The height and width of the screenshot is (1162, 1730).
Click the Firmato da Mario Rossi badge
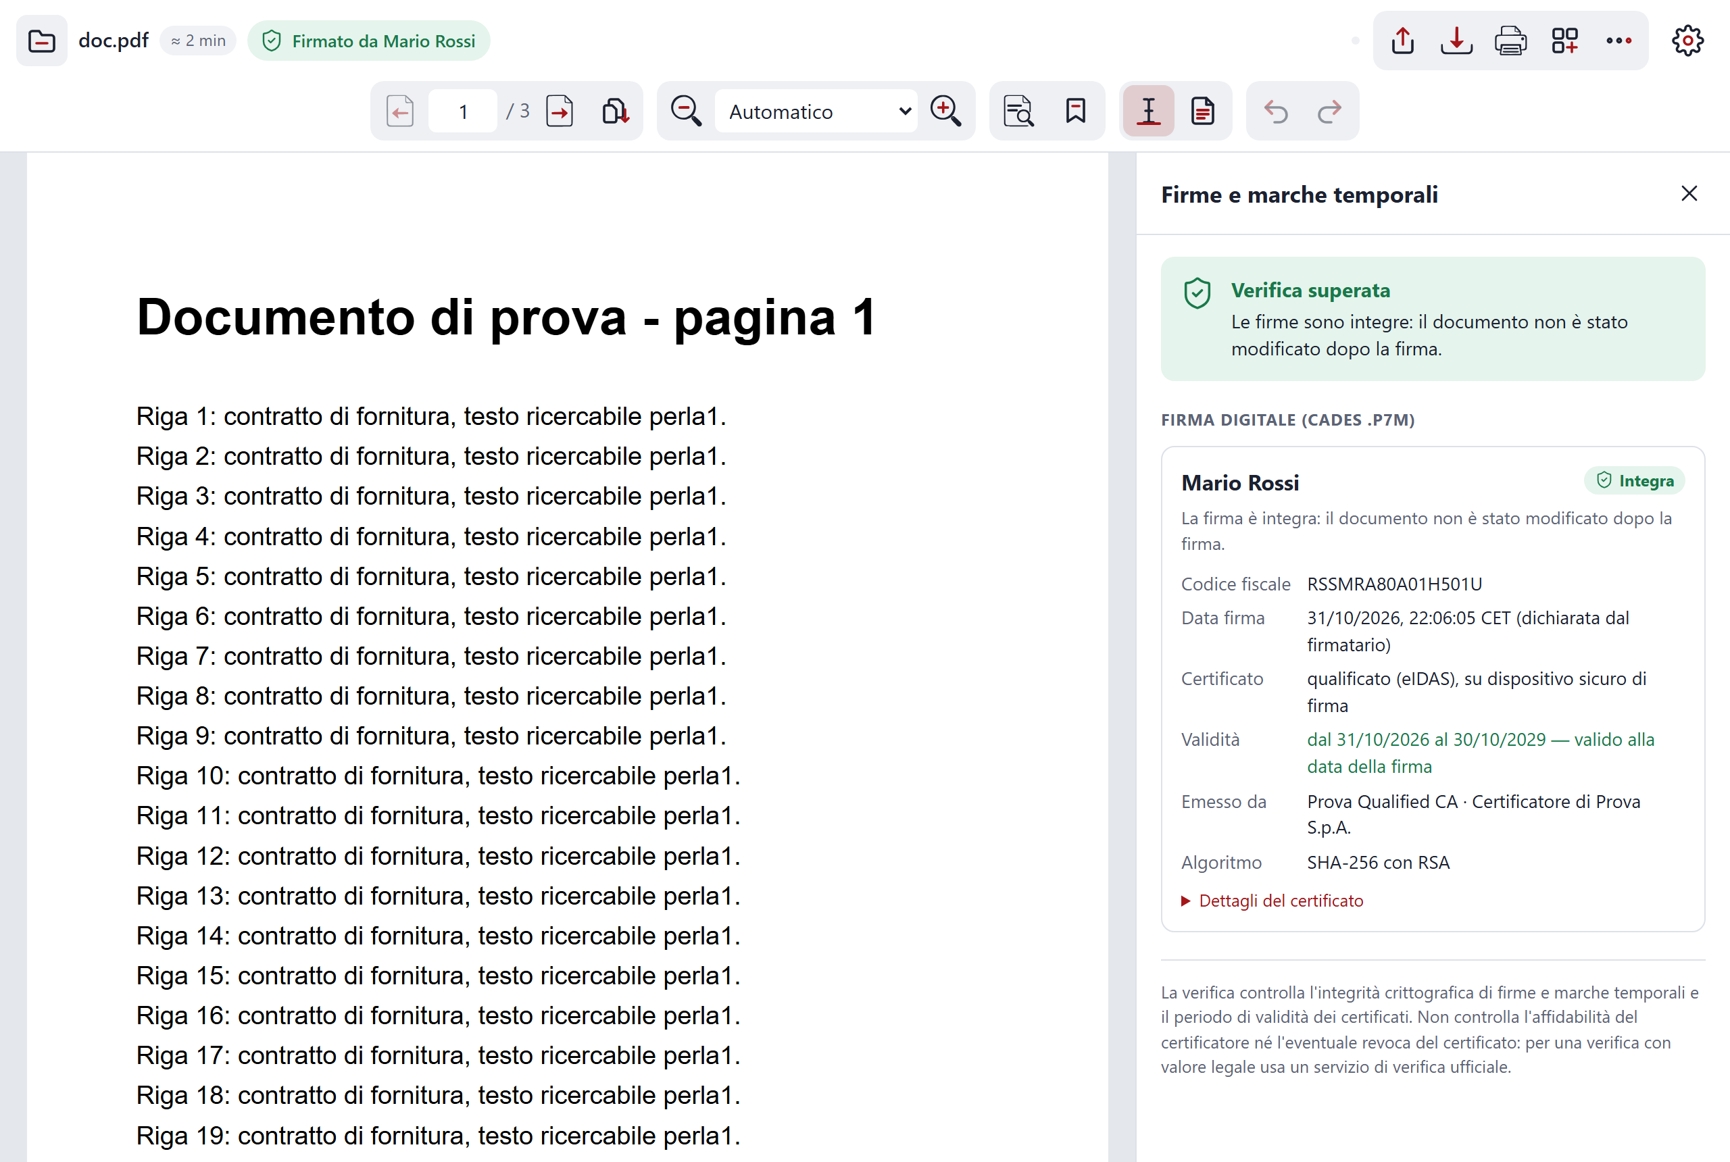pos(368,41)
